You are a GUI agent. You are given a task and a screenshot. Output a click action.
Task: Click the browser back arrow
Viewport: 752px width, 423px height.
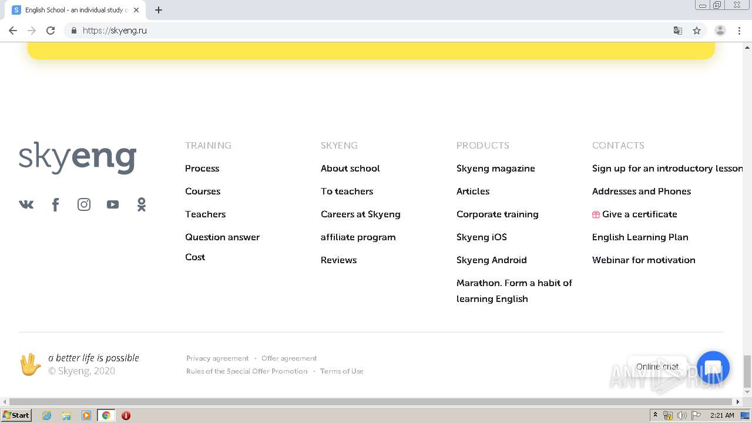tap(13, 31)
